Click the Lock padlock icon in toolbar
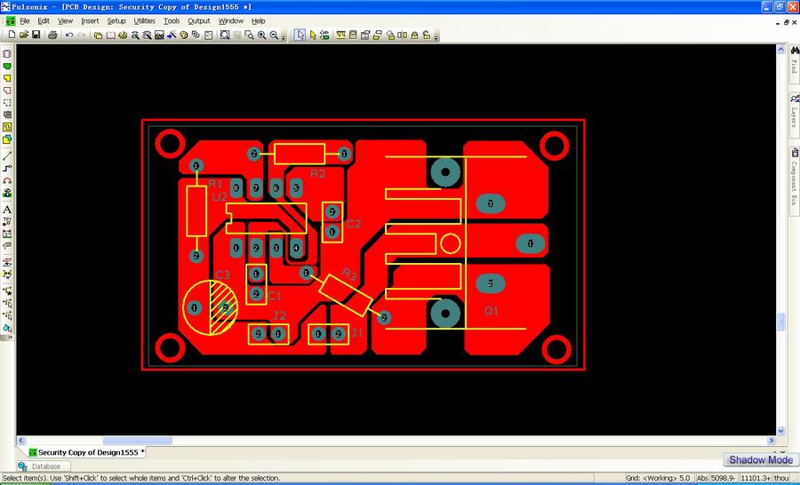Screen dimensions: 800x485 [414, 35]
